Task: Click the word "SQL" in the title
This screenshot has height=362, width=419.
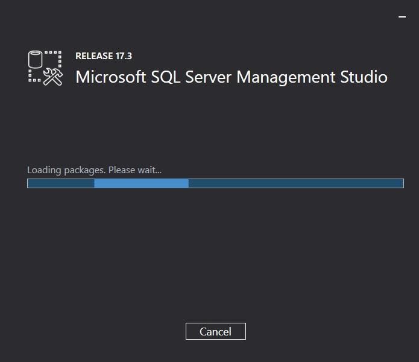Action: 169,77
